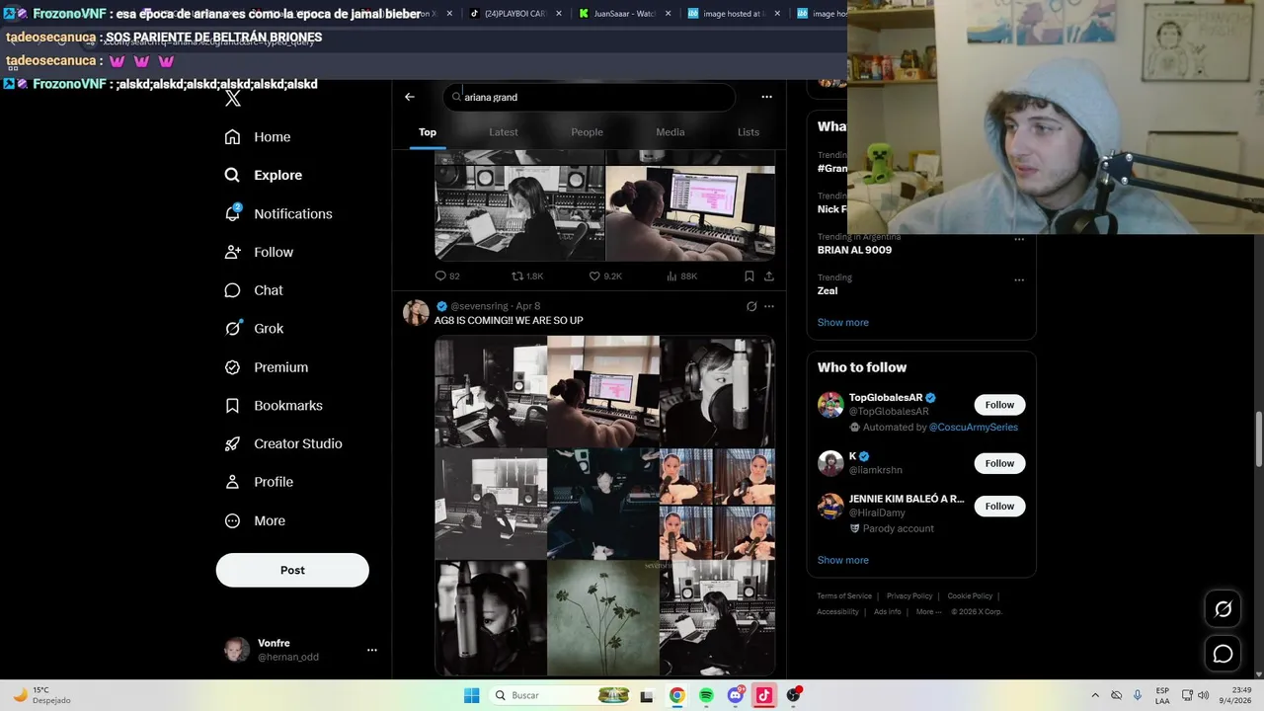Click the back arrow beside search
The image size is (1264, 711).
tap(410, 97)
